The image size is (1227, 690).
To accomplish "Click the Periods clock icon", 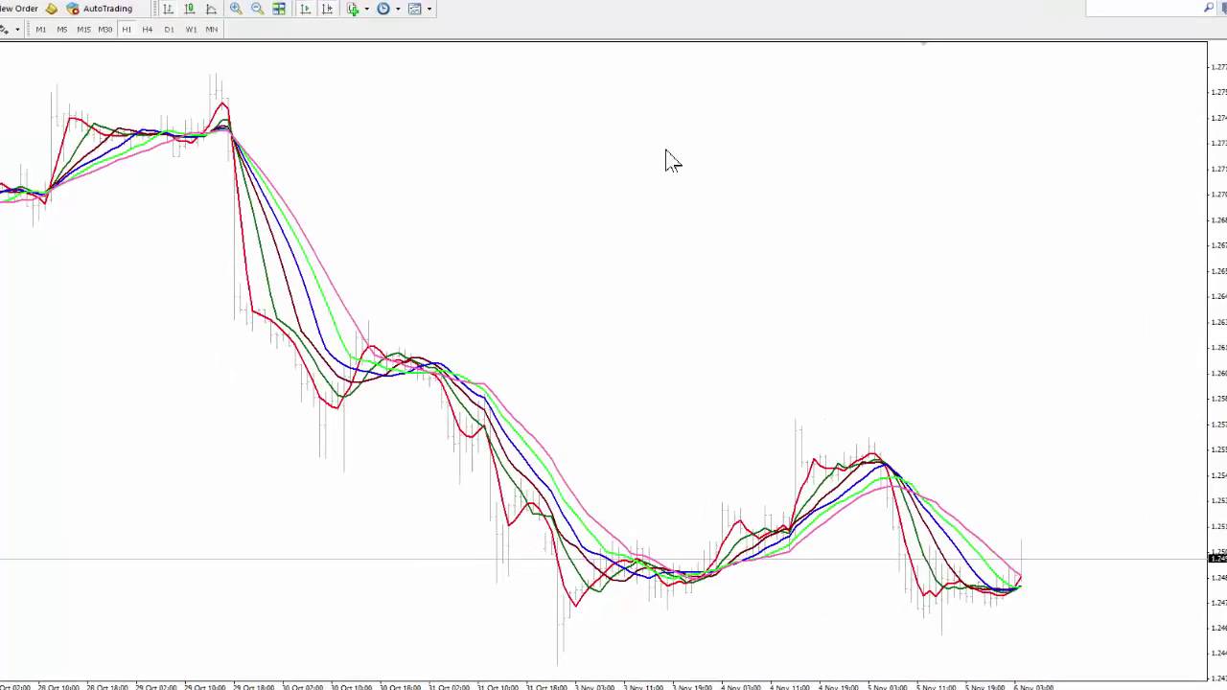I will coord(383,9).
